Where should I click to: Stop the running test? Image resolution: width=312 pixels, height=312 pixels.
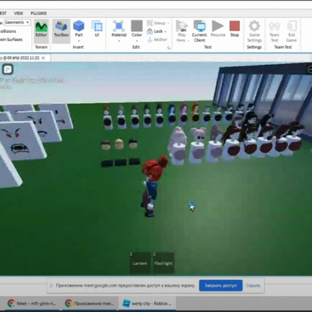pos(235,29)
